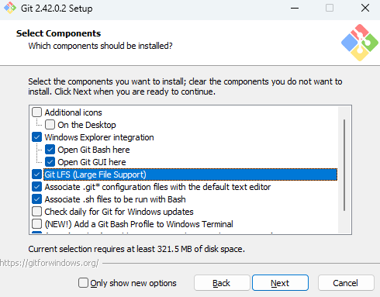Uncheck Associate .sh files with Bash

coord(36,199)
